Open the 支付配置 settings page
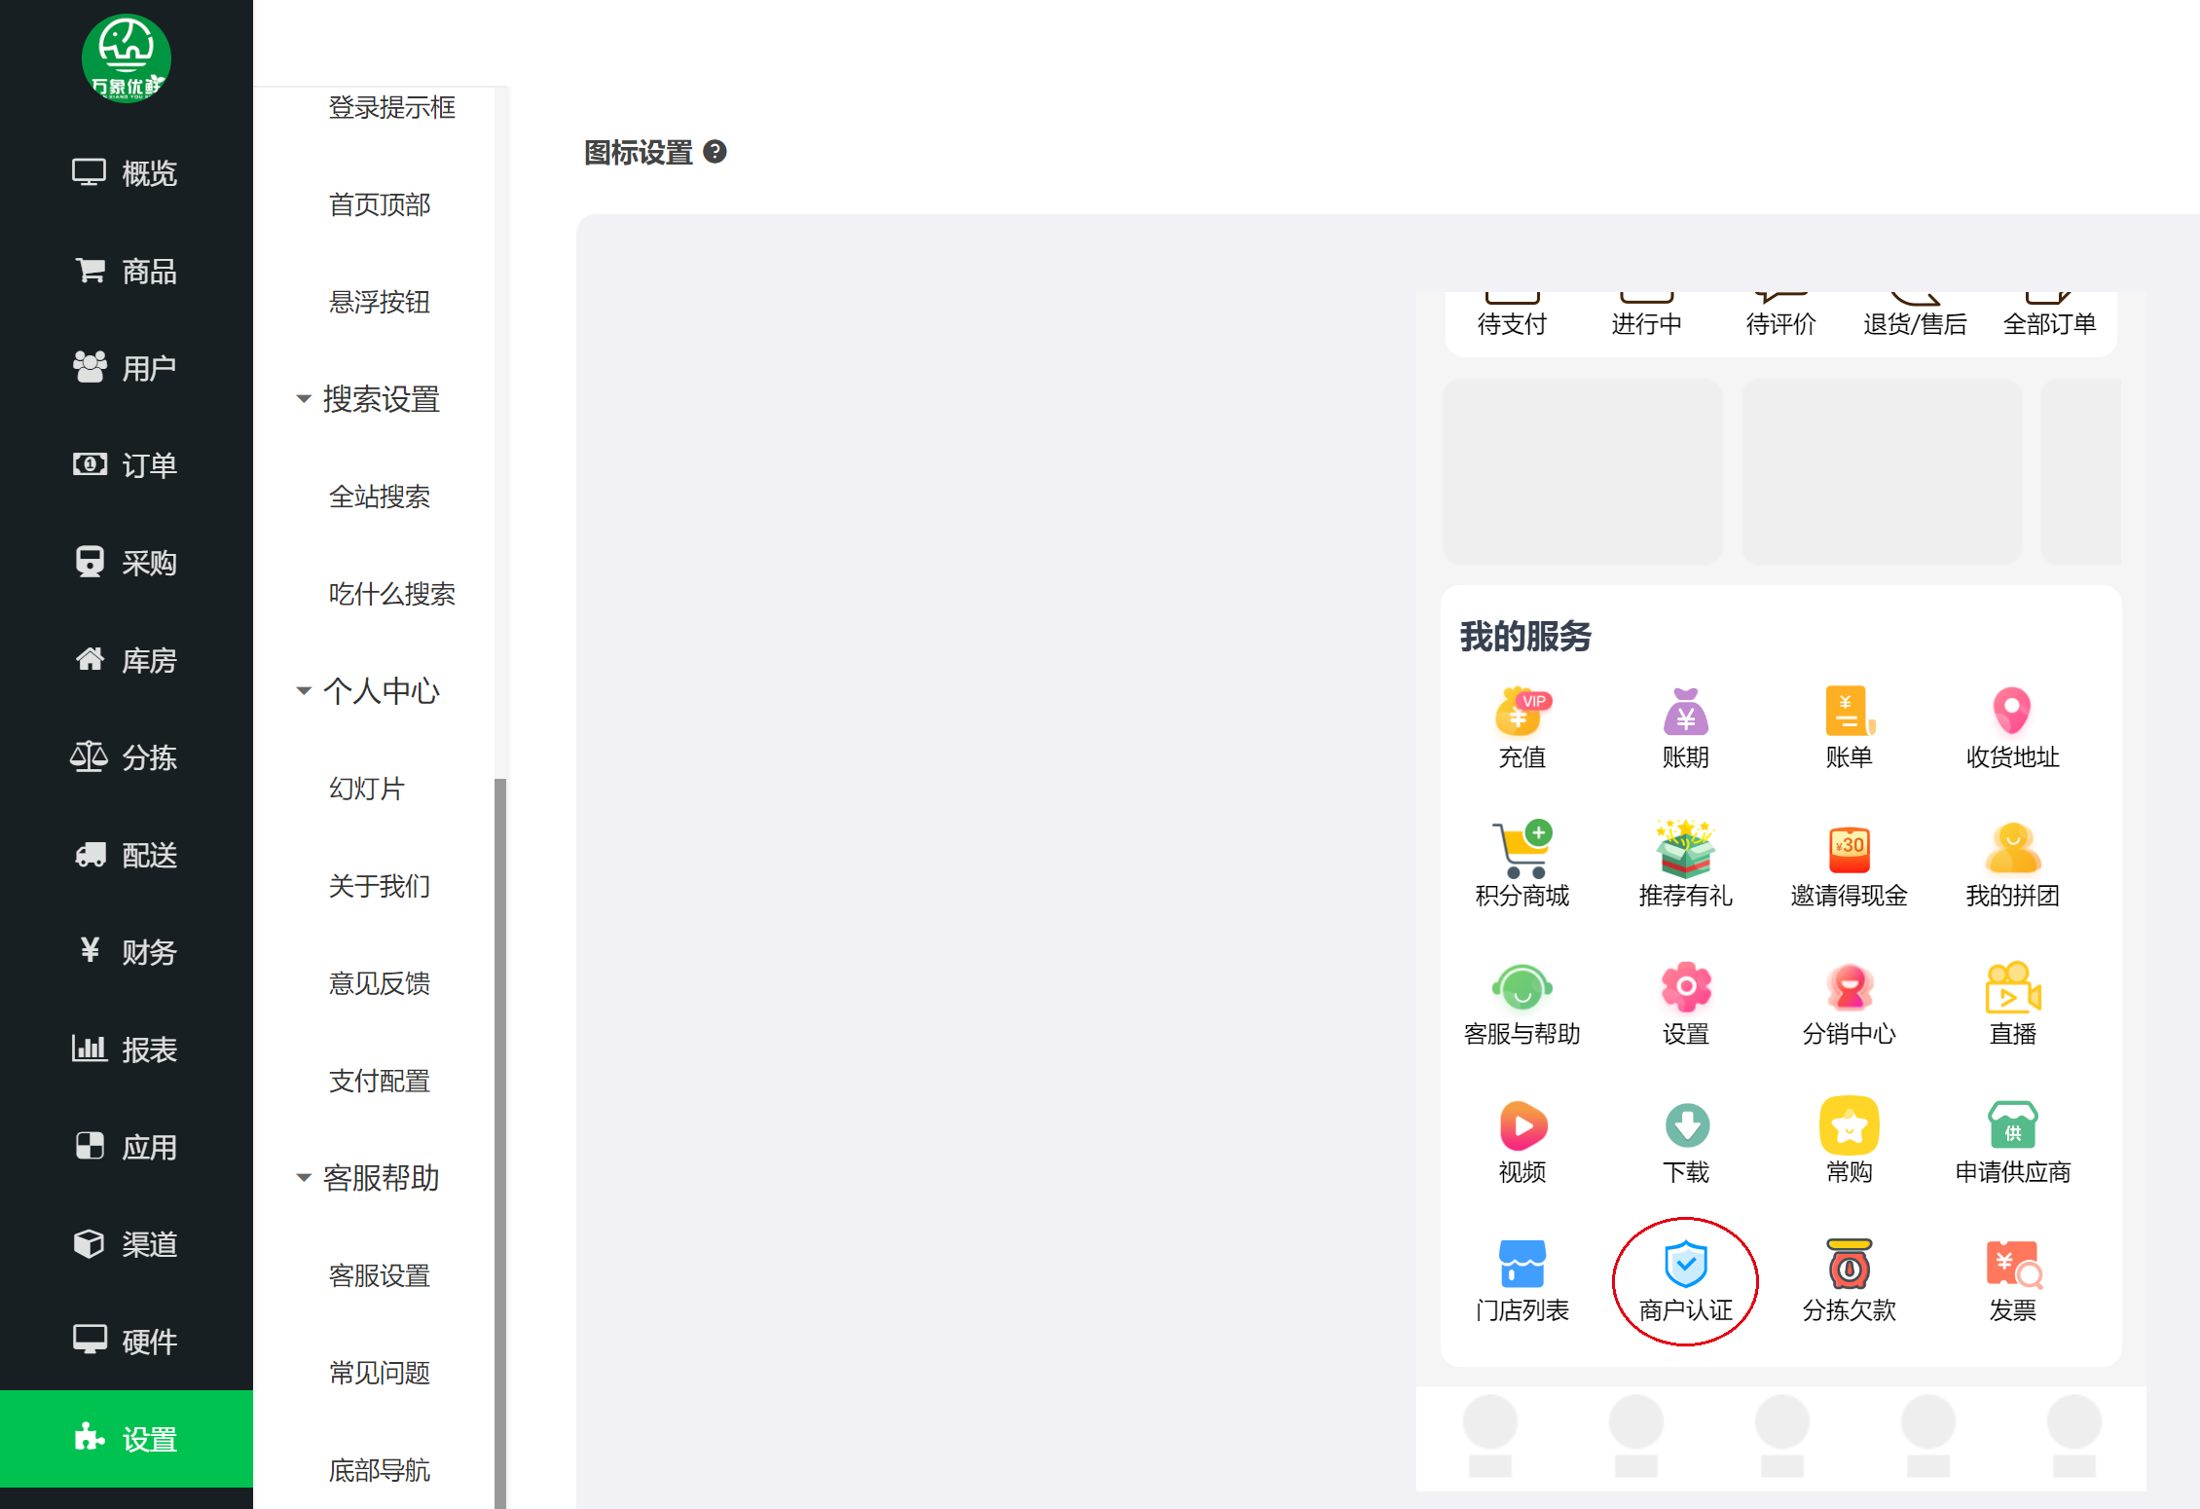The height and width of the screenshot is (1509, 2200). coord(380,1081)
